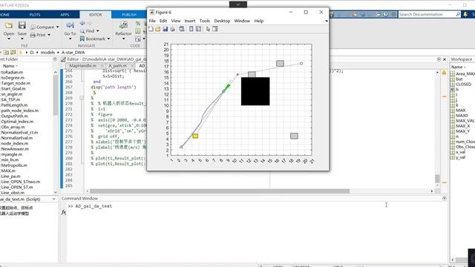
Task: Click New Figure icon in Figure 6 toolbar
Action: coord(151,29)
